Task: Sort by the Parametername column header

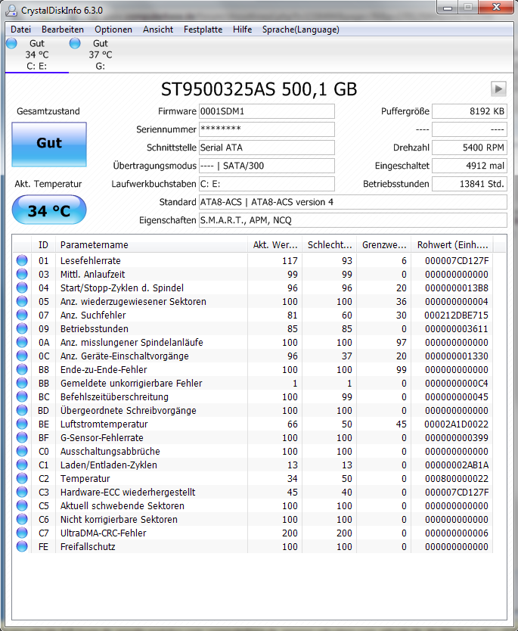Action: click(x=151, y=244)
